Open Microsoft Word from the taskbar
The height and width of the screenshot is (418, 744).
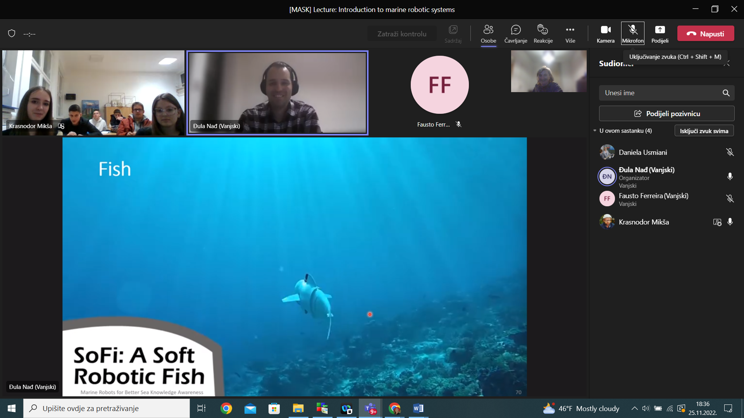pyautogui.click(x=418, y=408)
